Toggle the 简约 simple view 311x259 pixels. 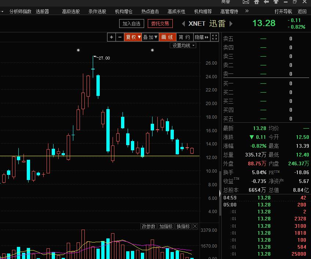[184, 37]
